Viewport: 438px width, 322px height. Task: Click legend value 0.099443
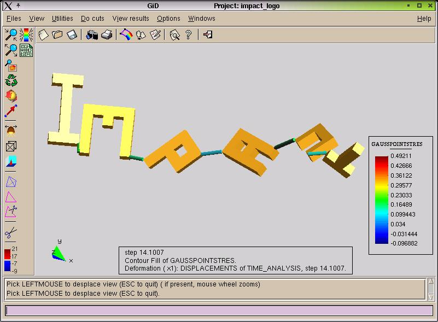(403, 214)
